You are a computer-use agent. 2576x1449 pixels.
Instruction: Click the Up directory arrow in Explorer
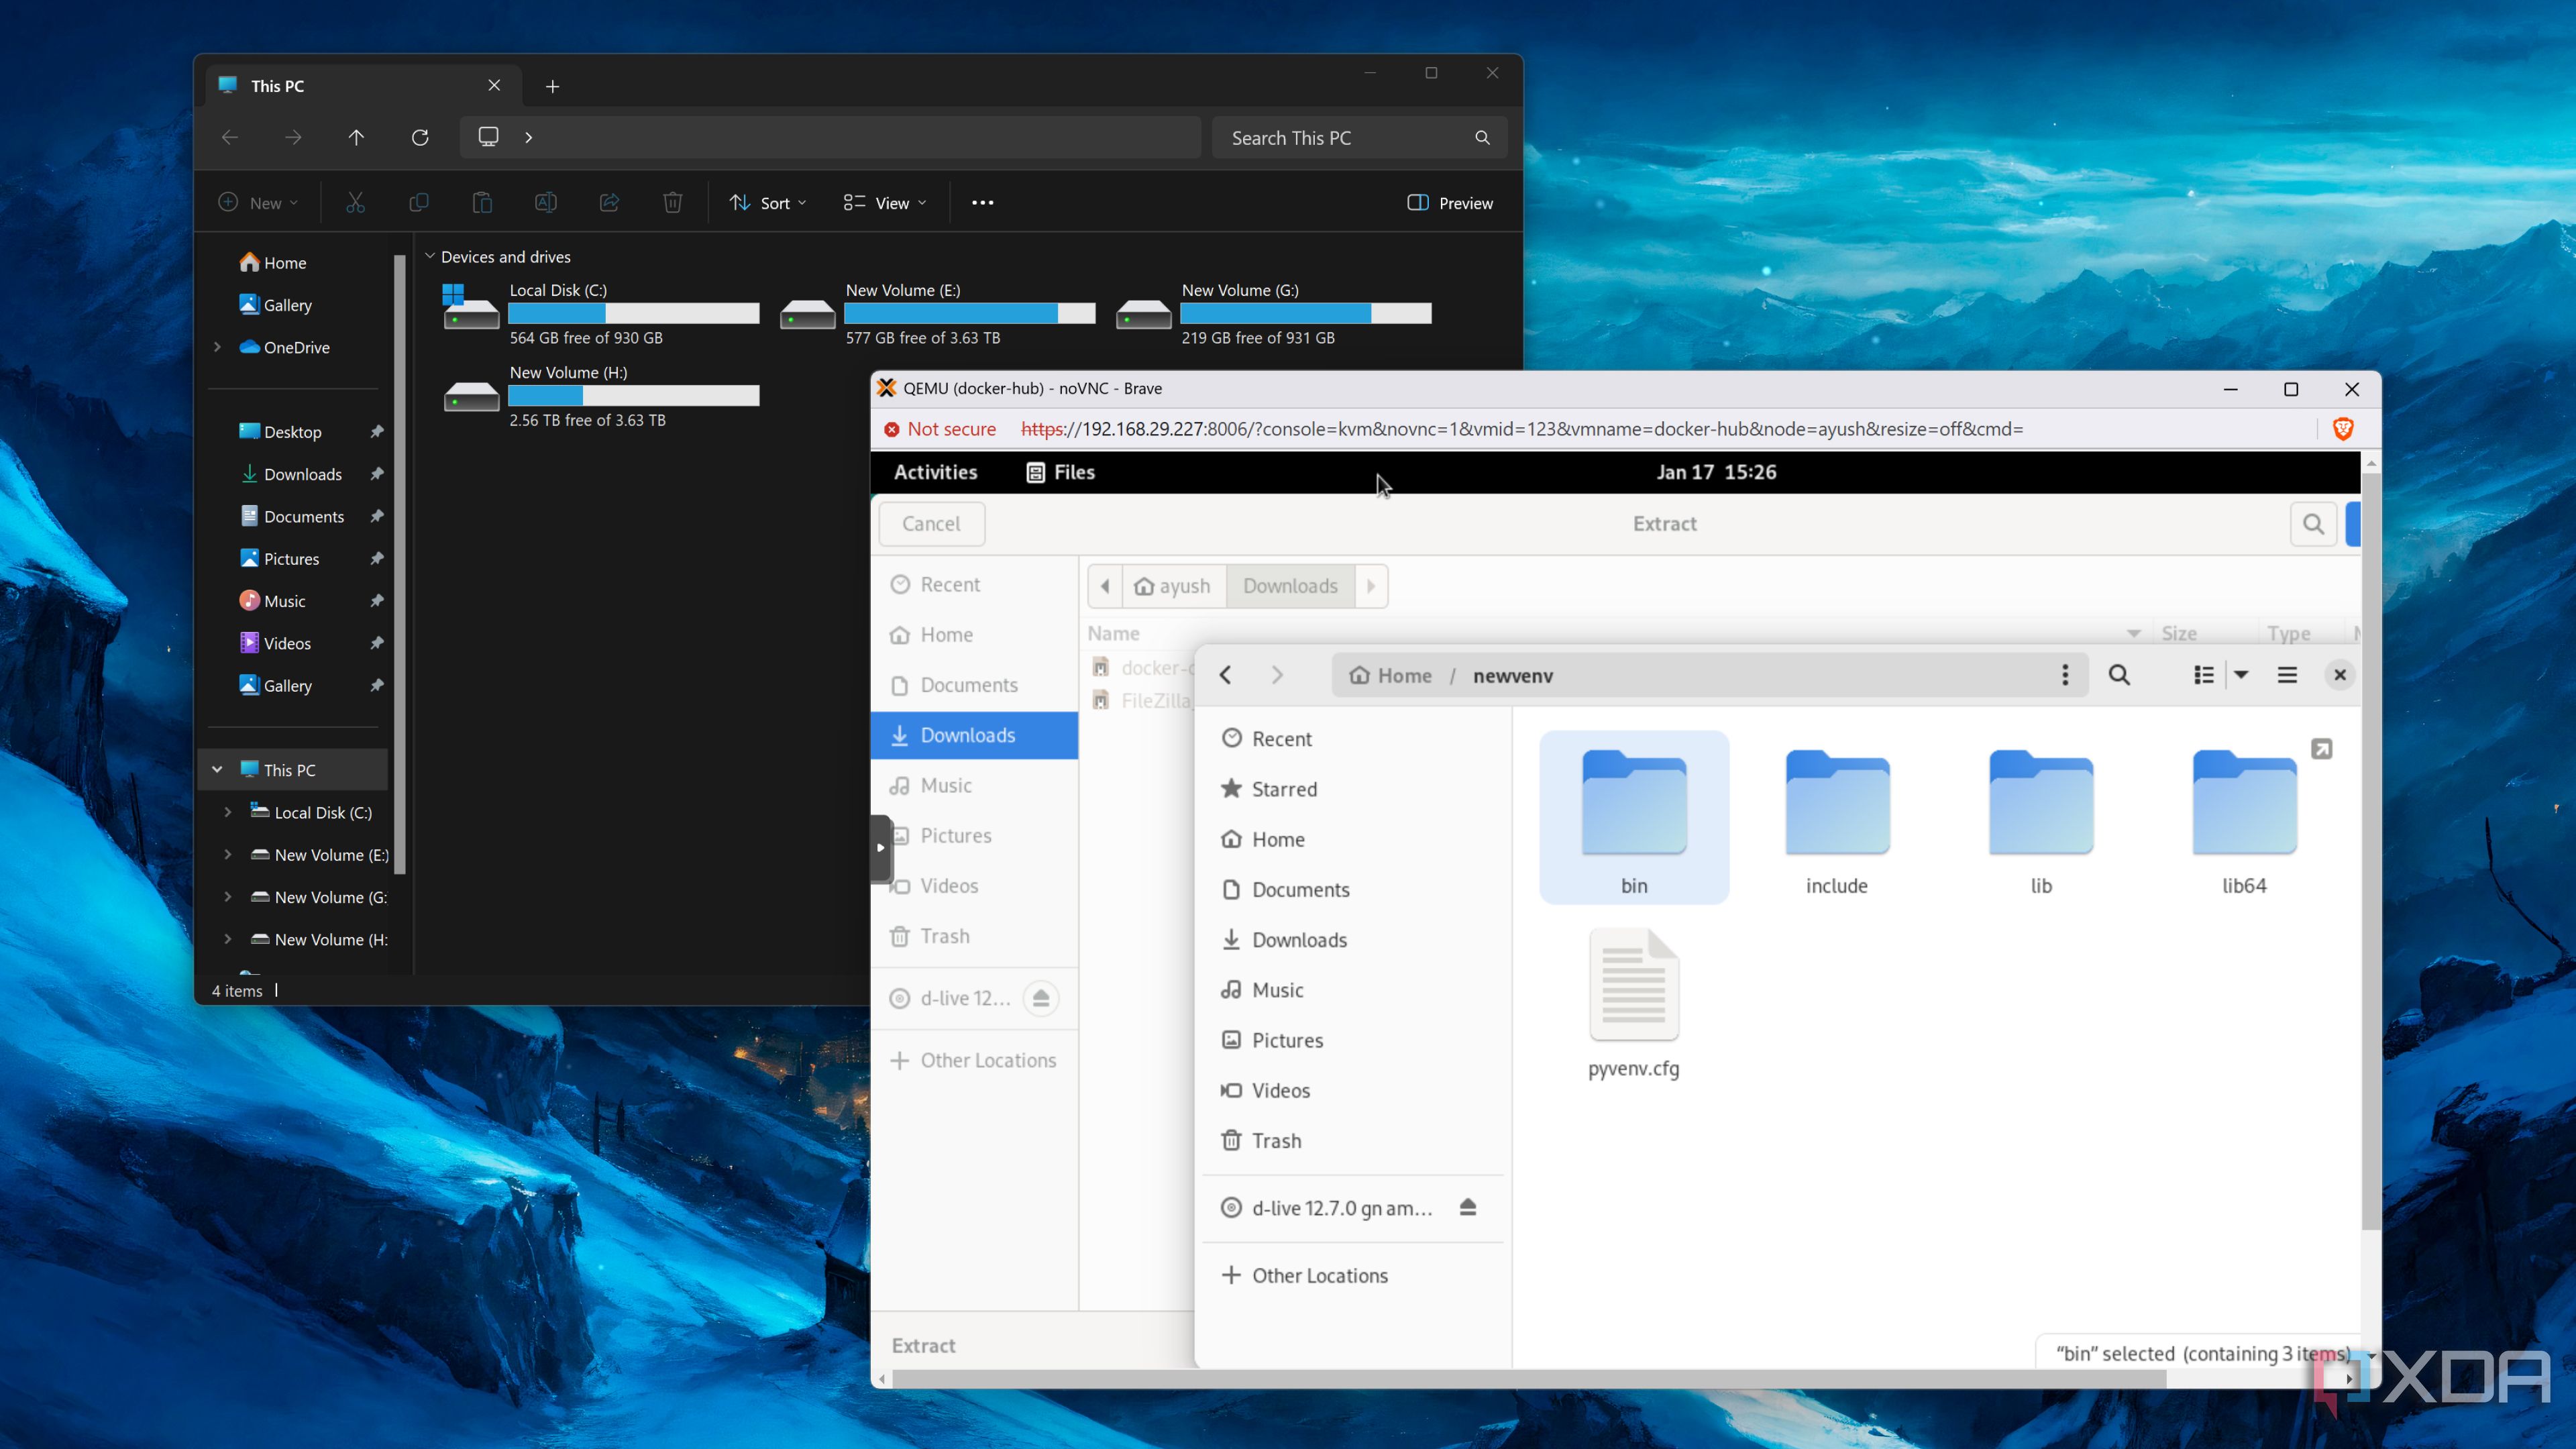356,137
